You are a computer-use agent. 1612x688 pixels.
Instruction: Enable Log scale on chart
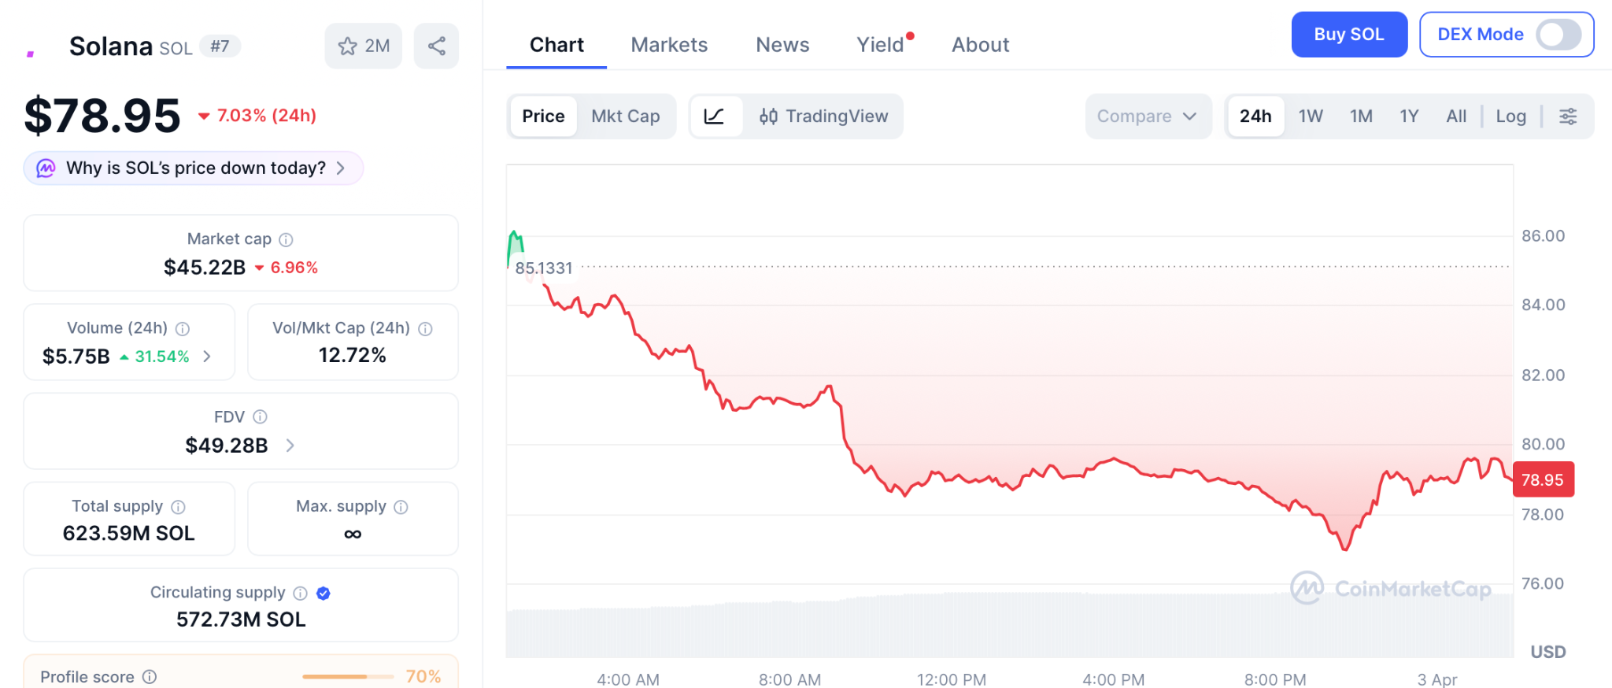[x=1510, y=117]
